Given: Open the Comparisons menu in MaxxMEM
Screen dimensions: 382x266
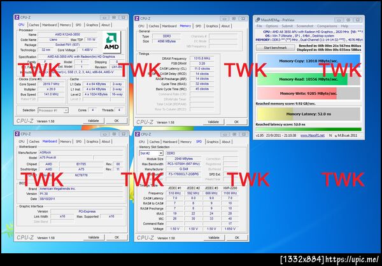Looking at the screenshot, I should coord(327,26).
